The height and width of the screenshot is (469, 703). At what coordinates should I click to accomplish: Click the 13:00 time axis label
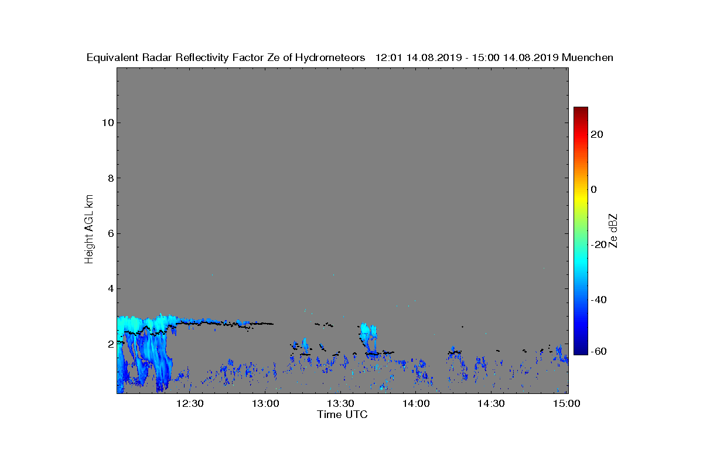coord(265,403)
